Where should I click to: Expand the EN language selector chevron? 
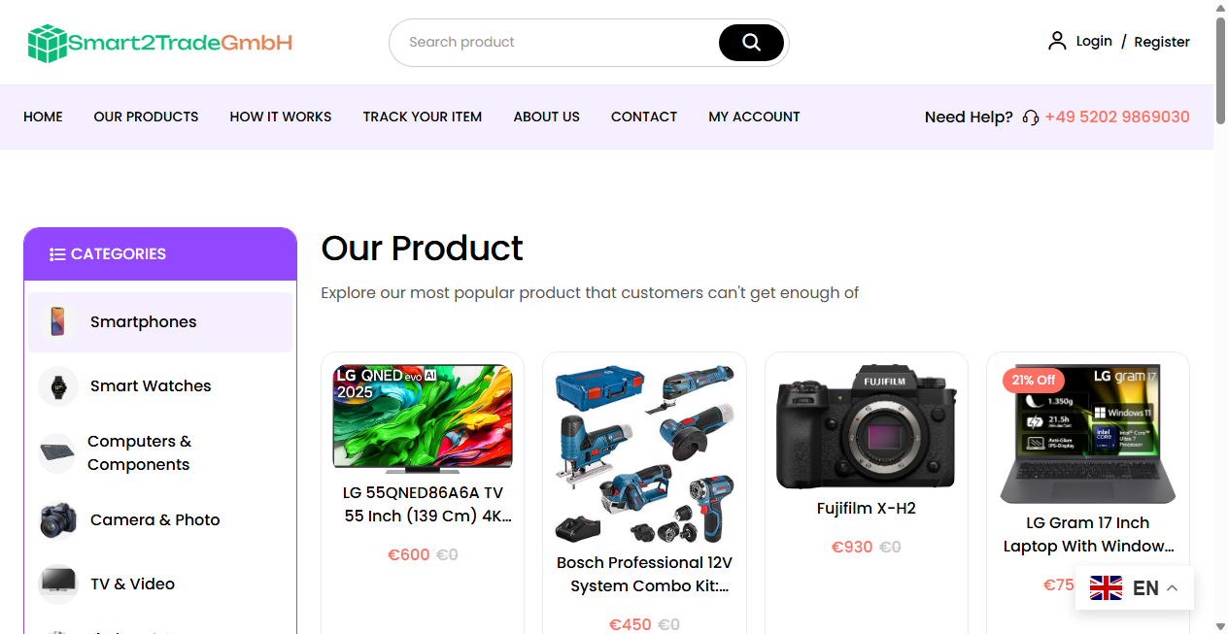[x=1173, y=588]
